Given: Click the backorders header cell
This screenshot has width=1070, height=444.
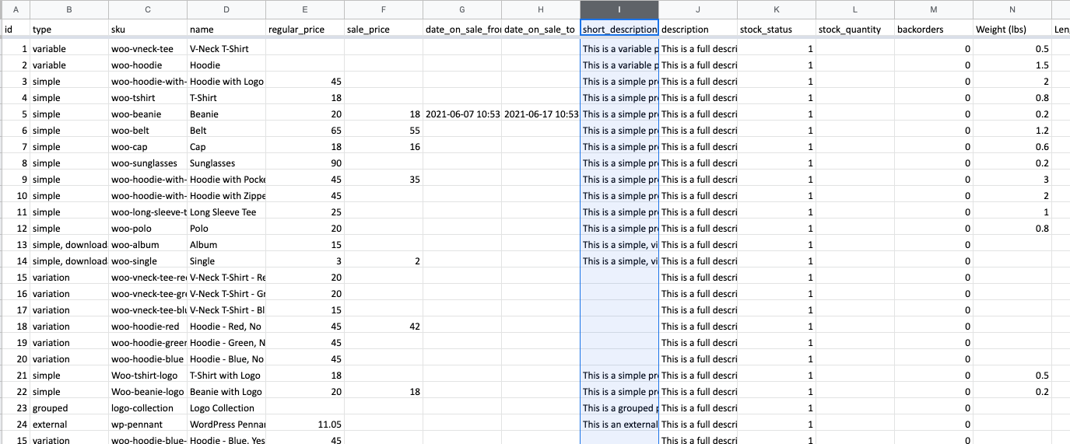Looking at the screenshot, I should pyautogui.click(x=933, y=30).
